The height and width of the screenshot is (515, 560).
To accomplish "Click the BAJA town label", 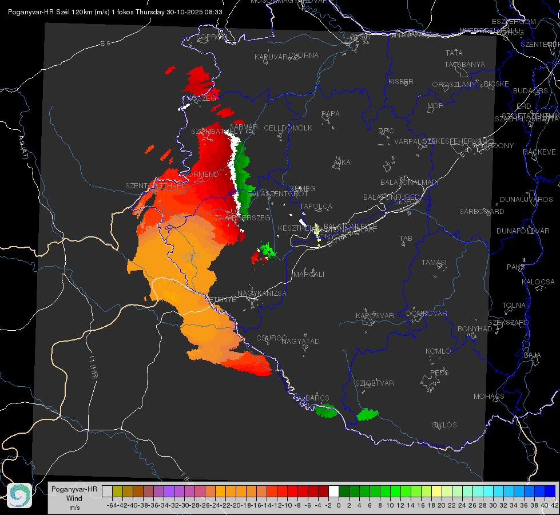I will (533, 355).
